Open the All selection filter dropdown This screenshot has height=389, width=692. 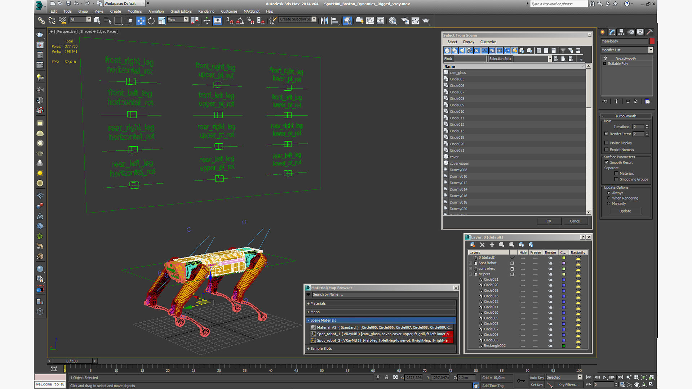(89, 19)
